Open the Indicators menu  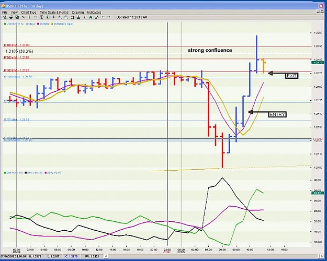coord(94,13)
